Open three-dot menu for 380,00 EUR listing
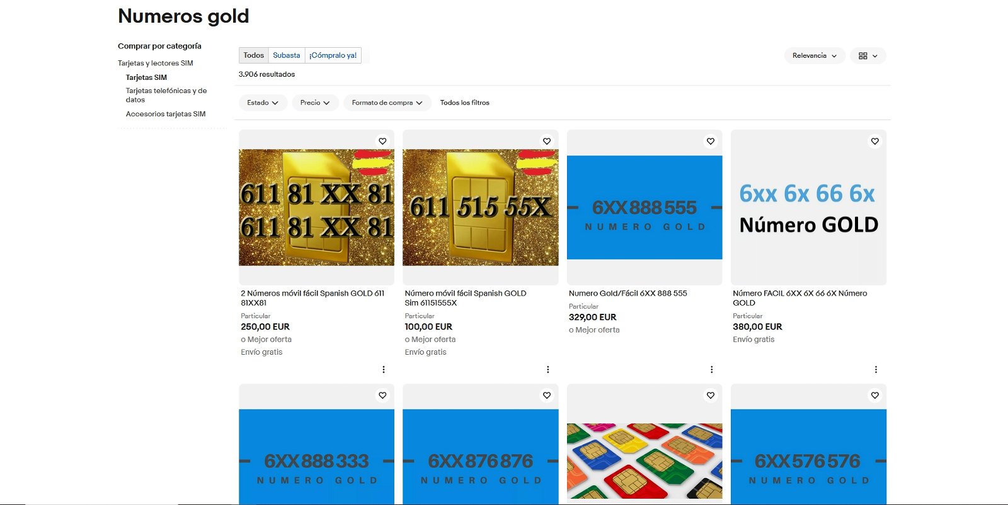 (876, 370)
